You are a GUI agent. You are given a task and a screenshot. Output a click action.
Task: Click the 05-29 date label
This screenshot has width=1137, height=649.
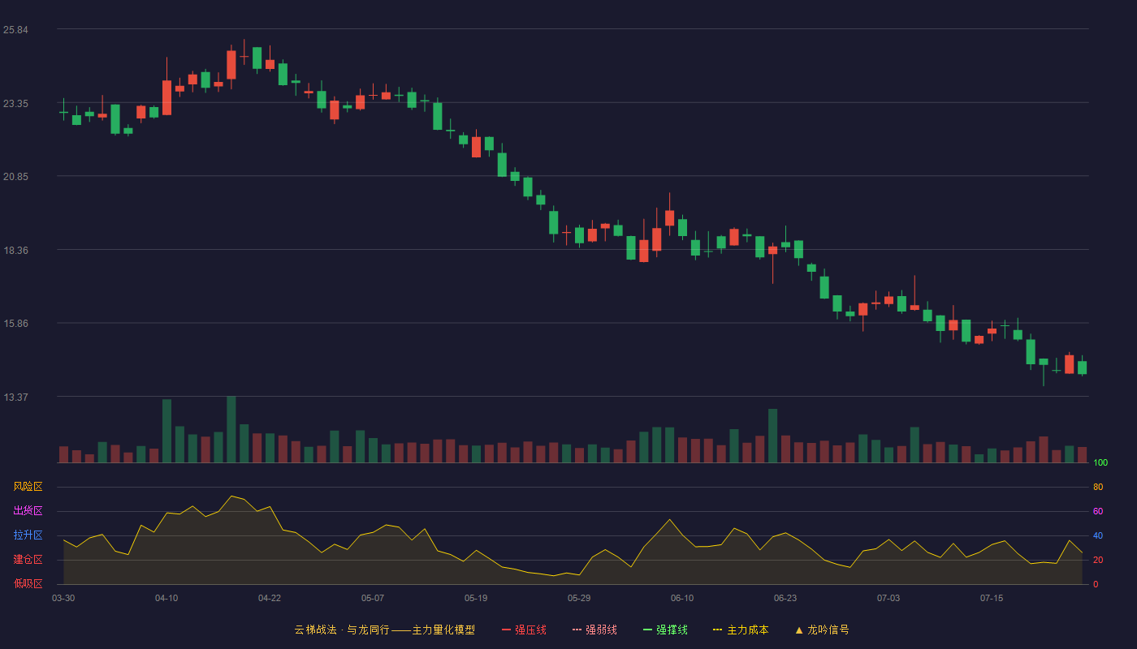[579, 598]
